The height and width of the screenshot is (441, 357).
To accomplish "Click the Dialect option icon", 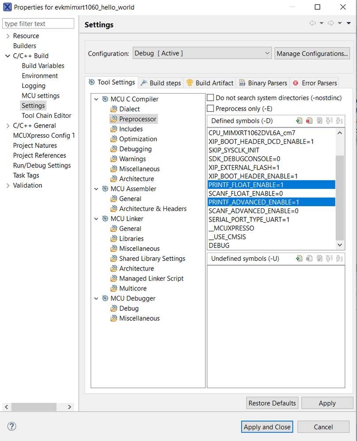I will pos(114,109).
